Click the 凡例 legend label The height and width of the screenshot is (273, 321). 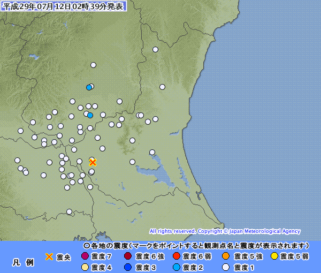point(23,262)
